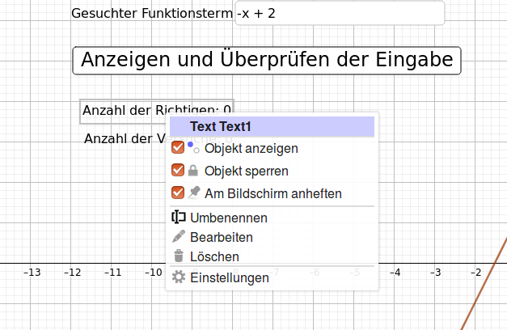Click the trash can icon beside Löschen
This screenshot has width=507, height=330.
(179, 256)
